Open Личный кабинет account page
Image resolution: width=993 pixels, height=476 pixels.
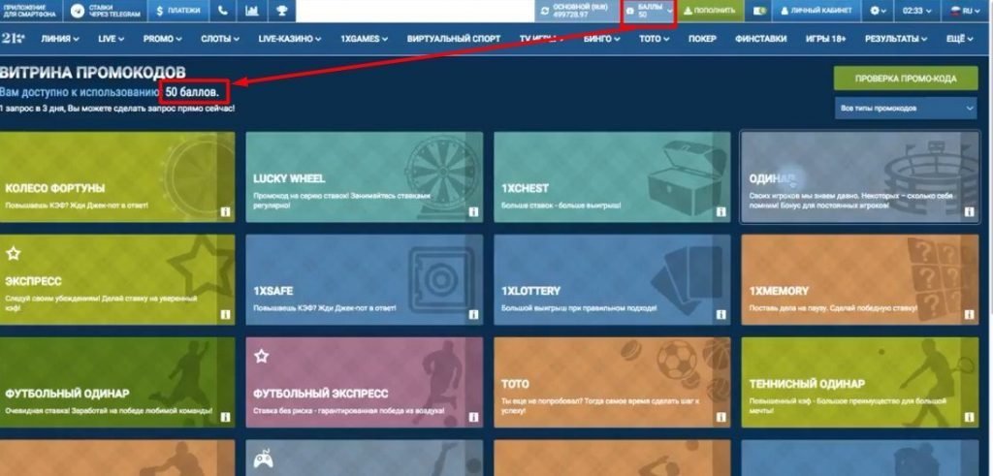point(817,11)
